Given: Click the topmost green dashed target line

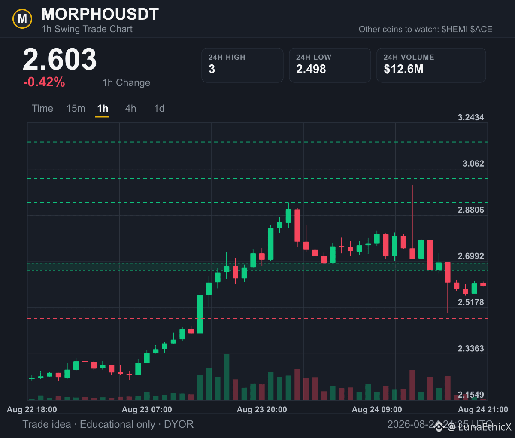Looking at the screenshot, I should (x=257, y=142).
